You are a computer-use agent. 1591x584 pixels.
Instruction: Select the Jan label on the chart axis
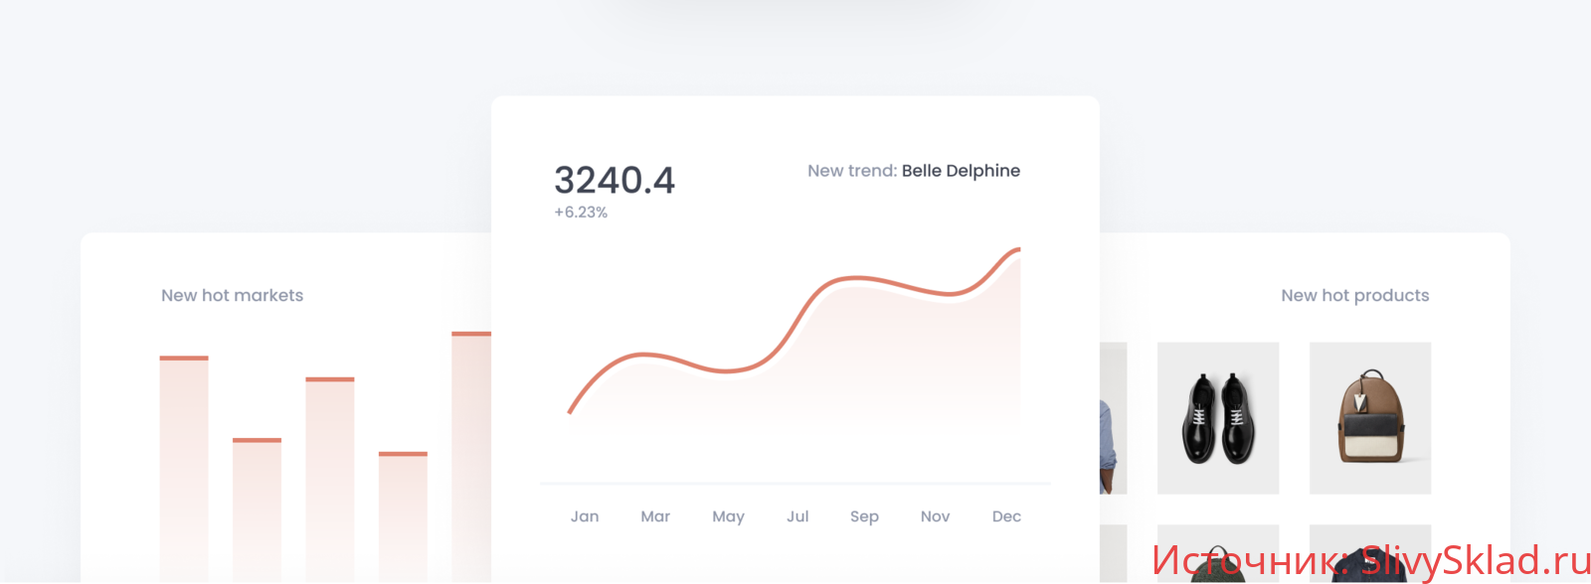click(585, 516)
